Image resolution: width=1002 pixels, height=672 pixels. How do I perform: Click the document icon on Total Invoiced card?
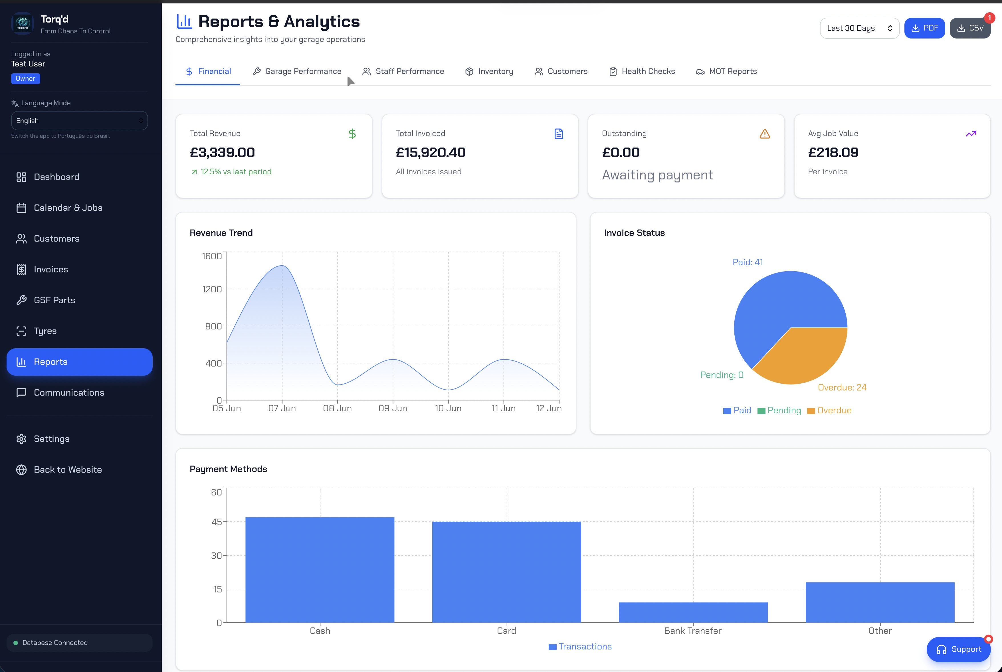tap(559, 134)
